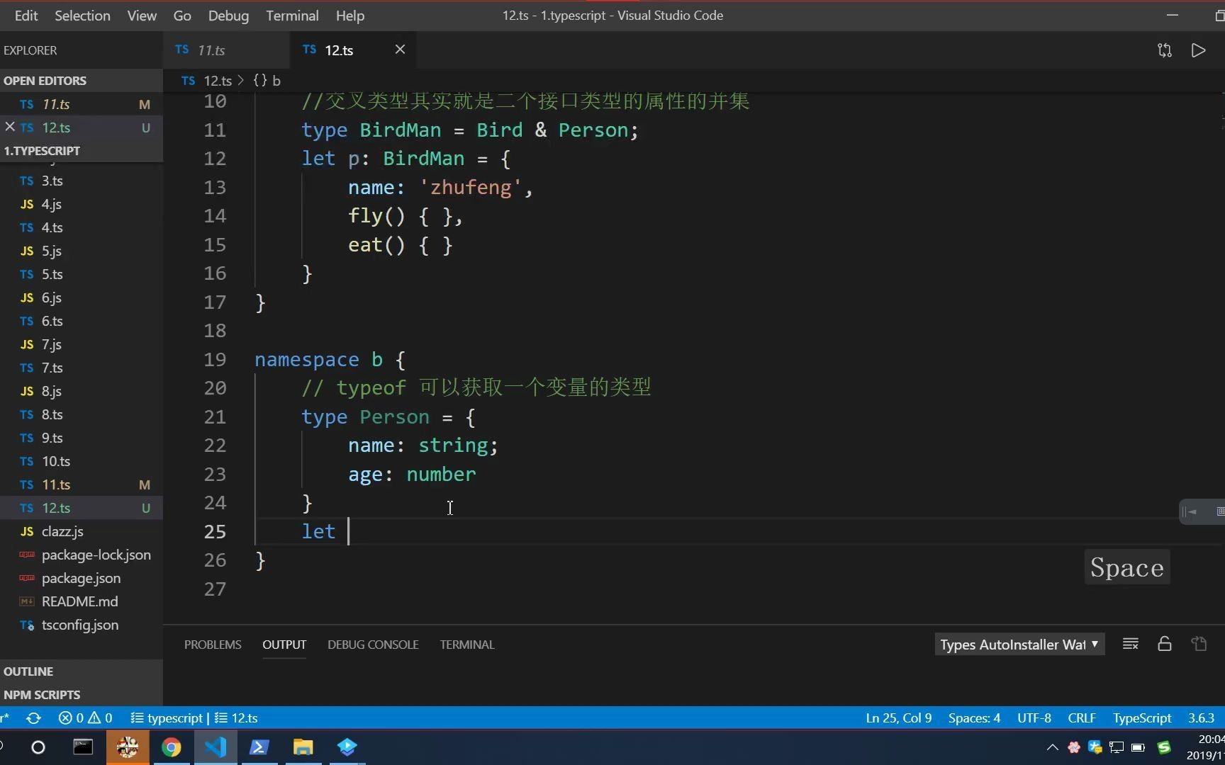
Task: Click the sync changes icon in status bar
Action: 33,718
